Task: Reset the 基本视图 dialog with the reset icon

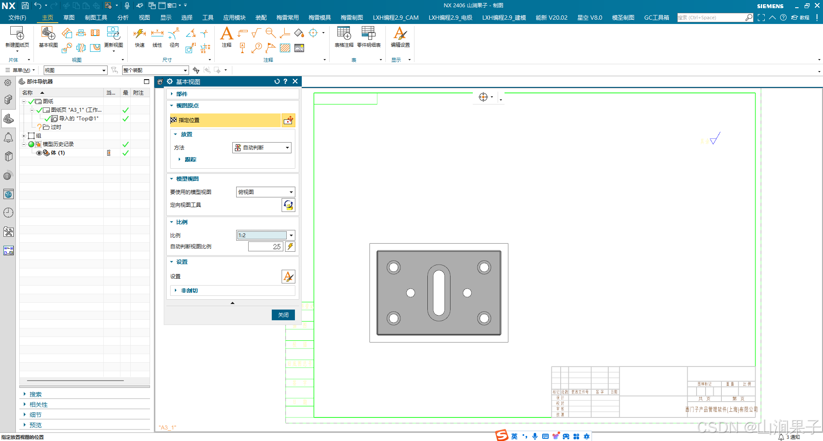Action: click(277, 81)
